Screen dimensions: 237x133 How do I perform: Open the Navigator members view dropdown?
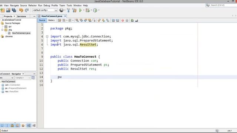[7, 78]
